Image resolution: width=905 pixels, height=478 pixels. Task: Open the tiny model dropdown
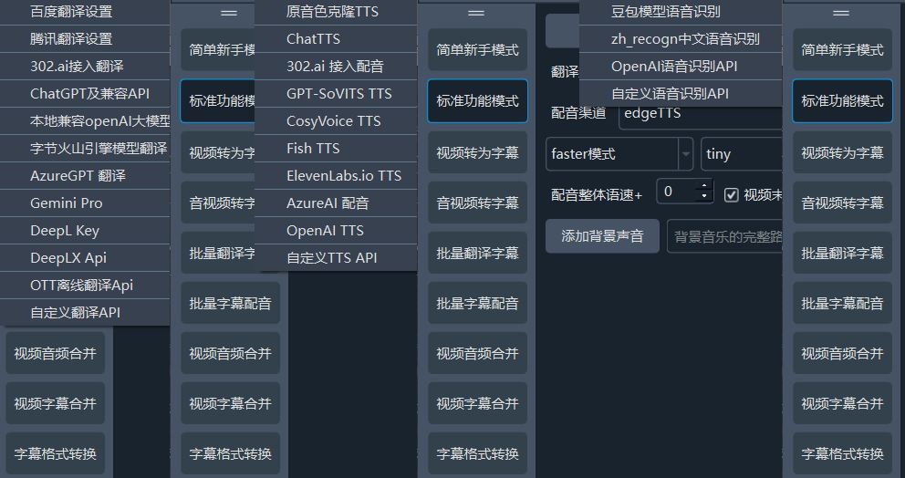tap(741, 154)
